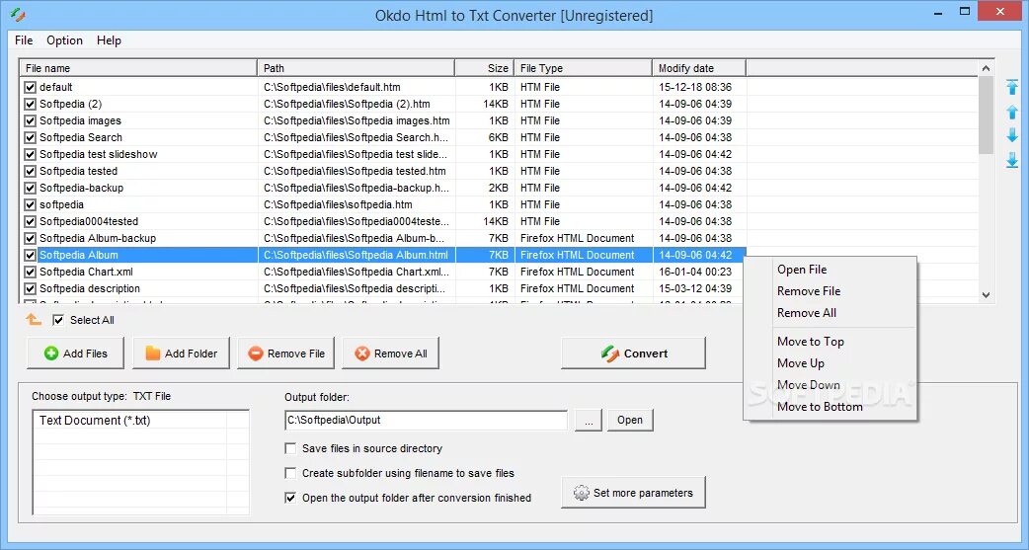
Task: Uncheck the 'Softpedia (2)' file checkbox
Action: tap(31, 104)
